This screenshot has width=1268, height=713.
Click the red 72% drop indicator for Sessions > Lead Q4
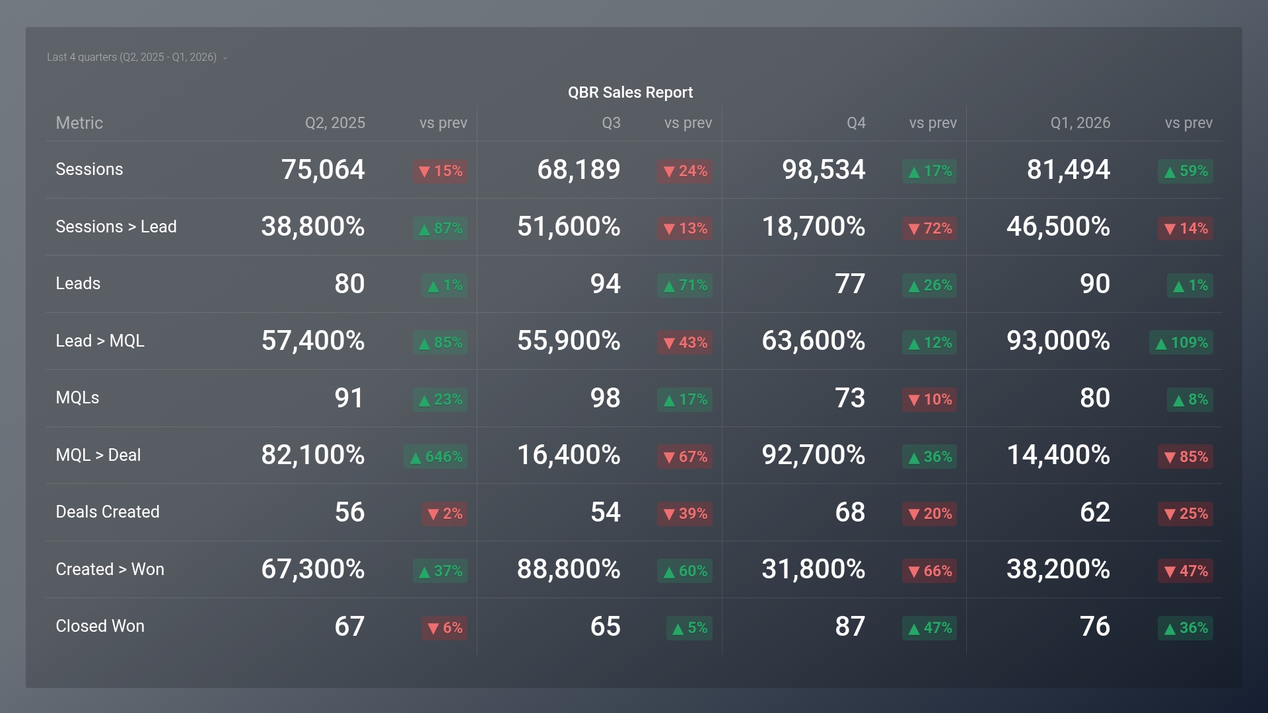pos(929,228)
